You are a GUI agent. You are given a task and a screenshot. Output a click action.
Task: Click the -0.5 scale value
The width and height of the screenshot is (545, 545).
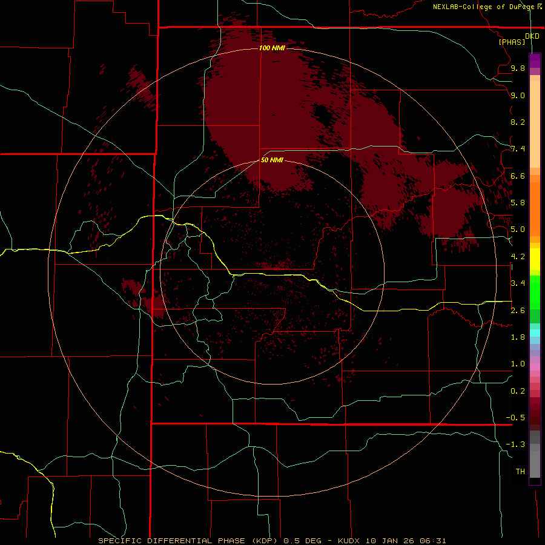pos(515,418)
